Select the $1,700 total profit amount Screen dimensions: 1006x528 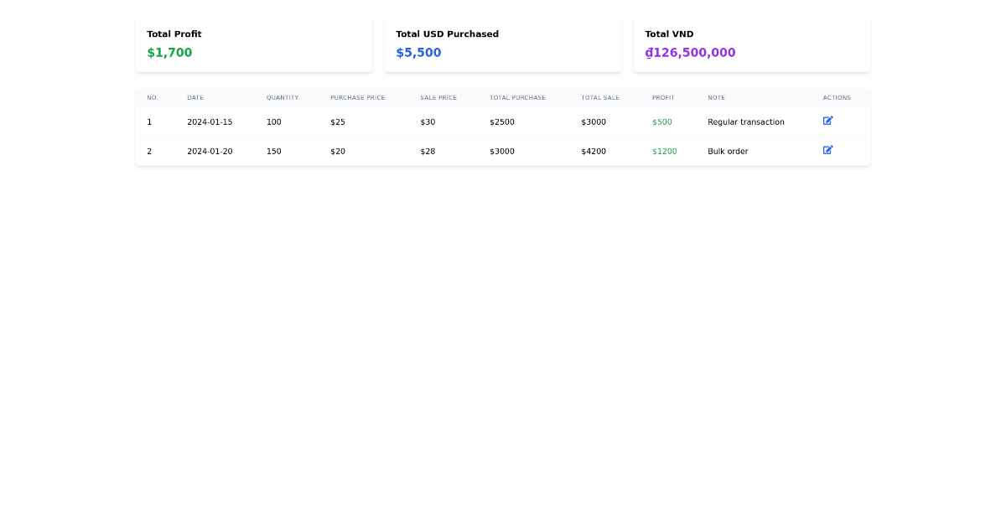169,53
